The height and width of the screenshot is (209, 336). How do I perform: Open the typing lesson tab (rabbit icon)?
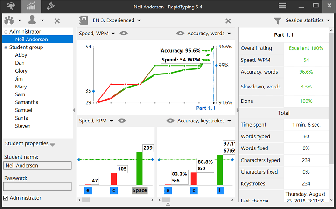point(11,7)
